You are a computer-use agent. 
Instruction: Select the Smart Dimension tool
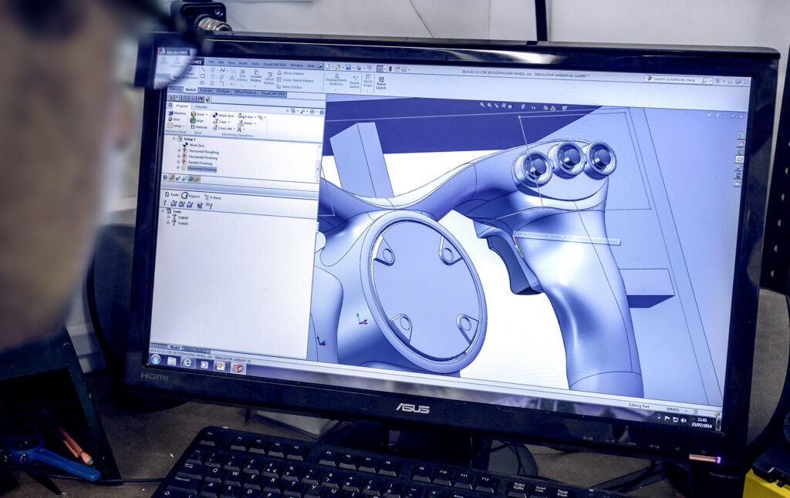[x=191, y=73]
